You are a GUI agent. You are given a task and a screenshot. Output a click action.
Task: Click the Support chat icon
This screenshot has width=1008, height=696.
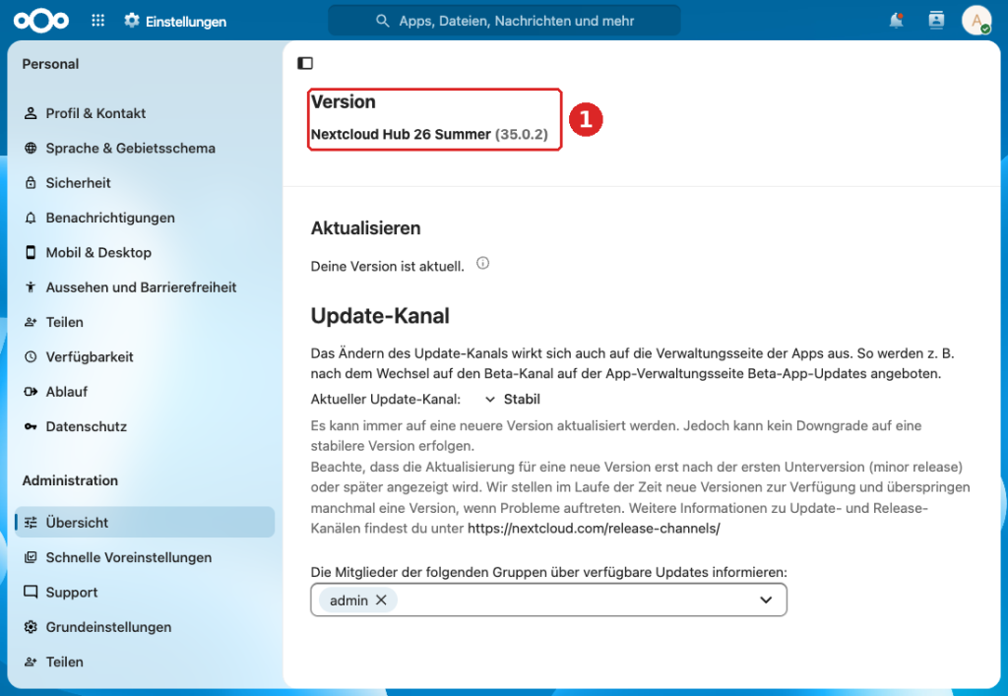click(31, 592)
